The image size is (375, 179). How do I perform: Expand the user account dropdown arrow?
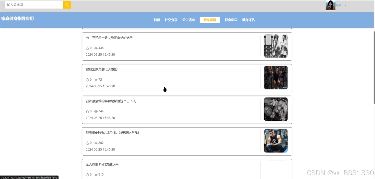(346, 6)
